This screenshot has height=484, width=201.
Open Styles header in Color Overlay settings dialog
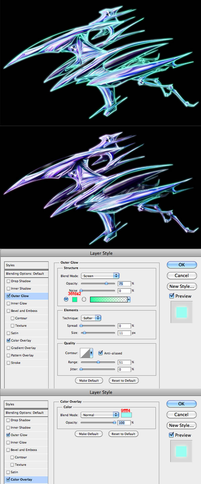[26, 404]
